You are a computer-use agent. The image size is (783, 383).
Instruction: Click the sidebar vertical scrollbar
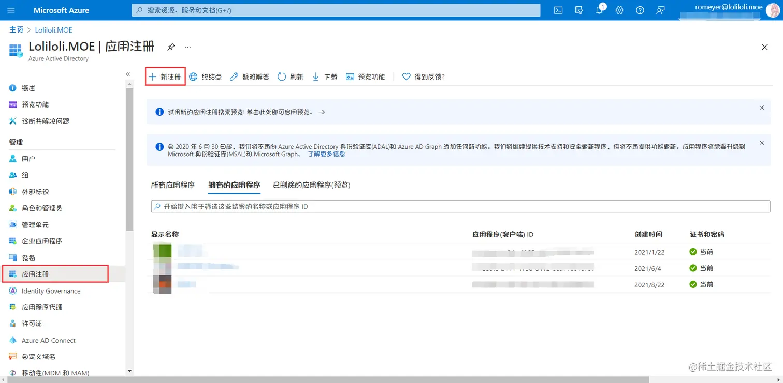pyautogui.click(x=129, y=159)
